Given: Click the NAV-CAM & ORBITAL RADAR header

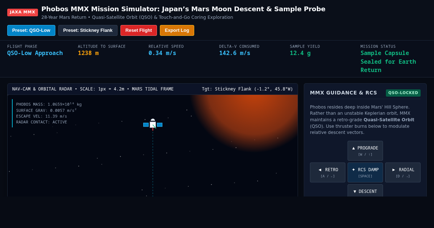Looking at the screenshot, I should point(93,89).
